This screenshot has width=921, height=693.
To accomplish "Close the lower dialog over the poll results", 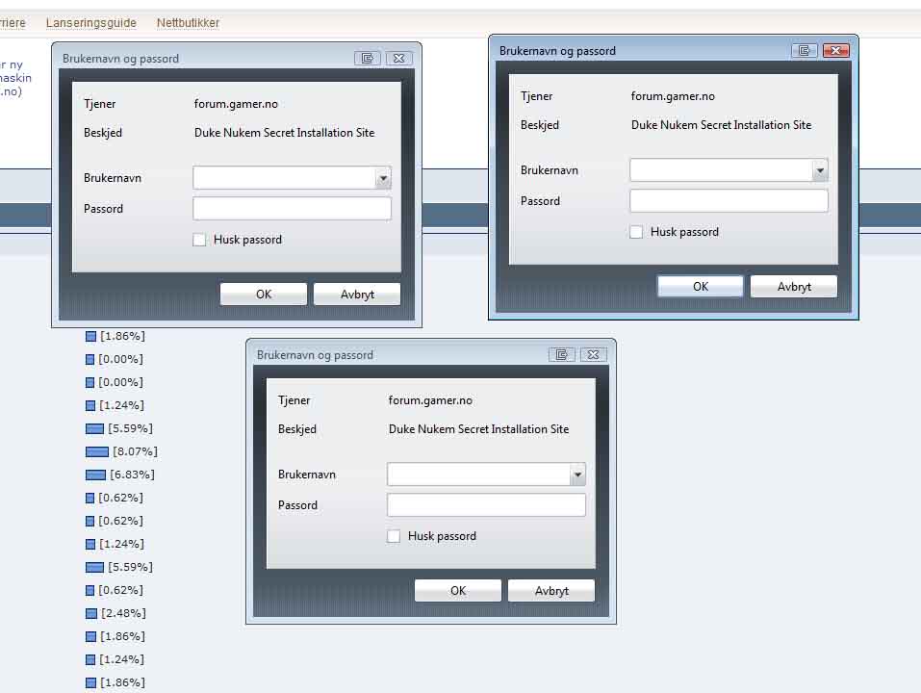I will [593, 355].
